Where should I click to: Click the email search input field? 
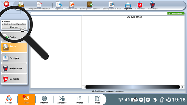click(x=99, y=14)
